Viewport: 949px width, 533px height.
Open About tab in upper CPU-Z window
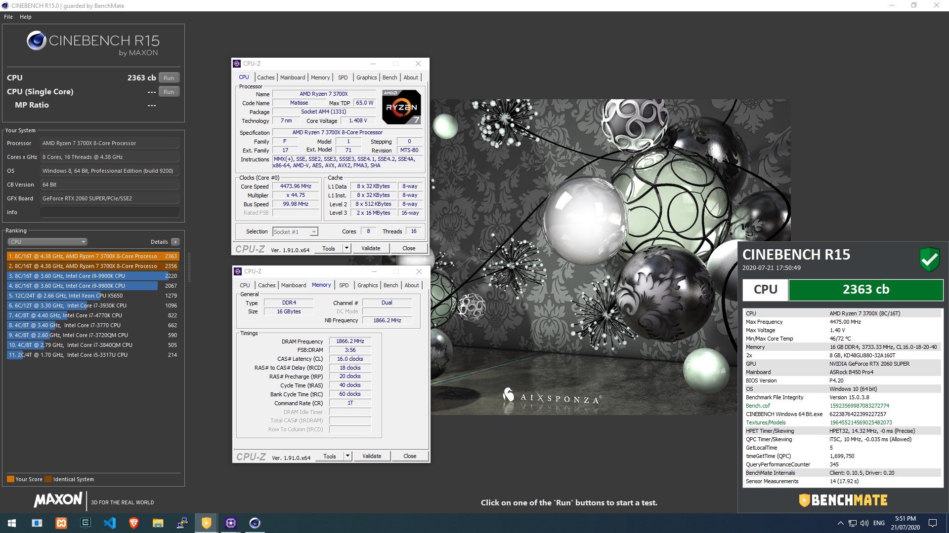[x=411, y=77]
